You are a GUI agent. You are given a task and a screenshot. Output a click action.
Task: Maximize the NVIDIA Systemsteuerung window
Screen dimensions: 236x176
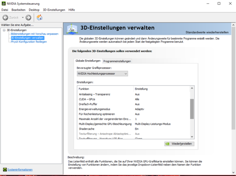click(219, 4)
